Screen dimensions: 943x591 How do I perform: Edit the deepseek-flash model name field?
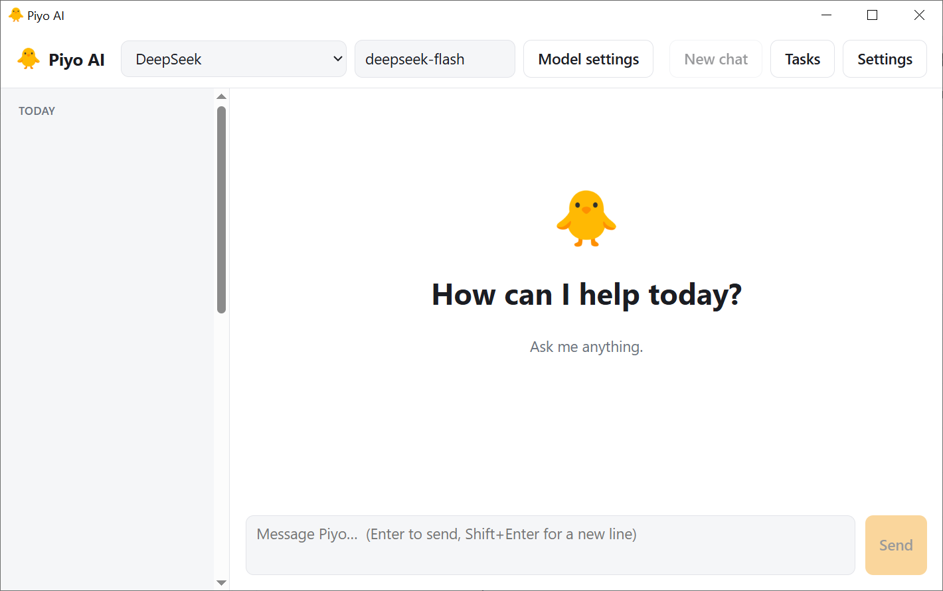(x=435, y=59)
